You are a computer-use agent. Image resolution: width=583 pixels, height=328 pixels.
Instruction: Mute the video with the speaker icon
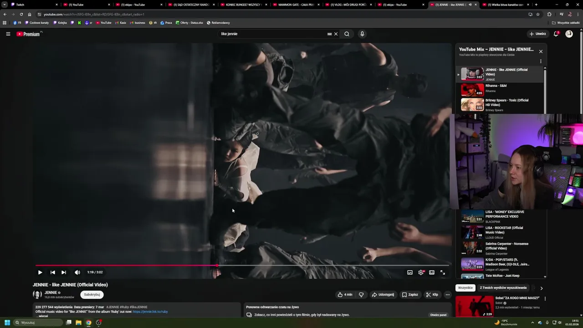coord(77,272)
